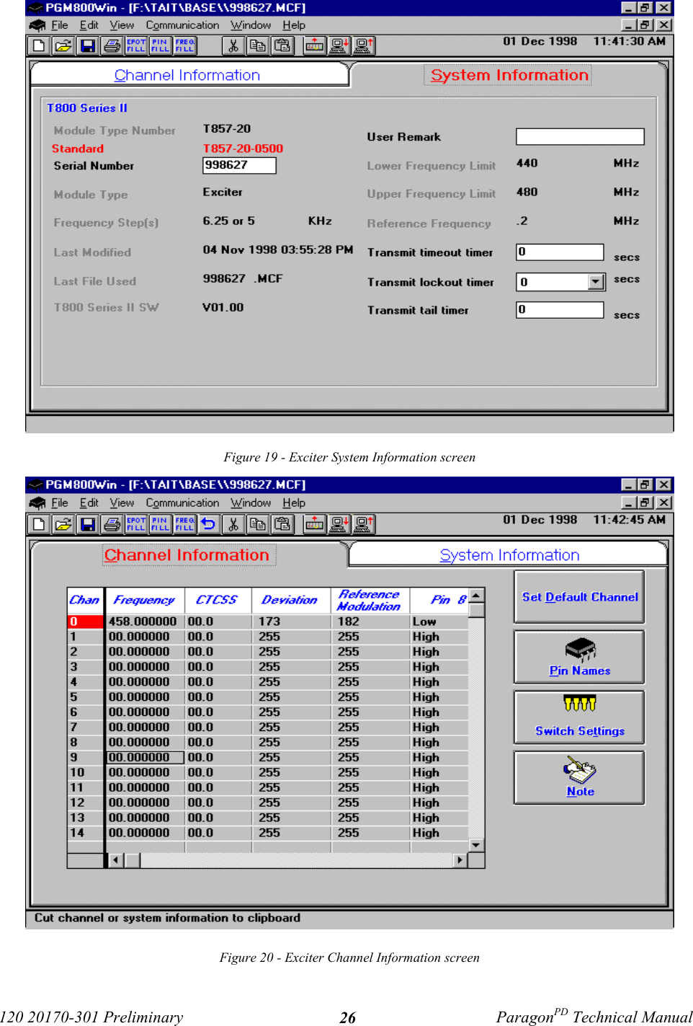Click computer down-arrow icon in Figure 19 toolbar
Screen dimensions: 693x1026
339,46
